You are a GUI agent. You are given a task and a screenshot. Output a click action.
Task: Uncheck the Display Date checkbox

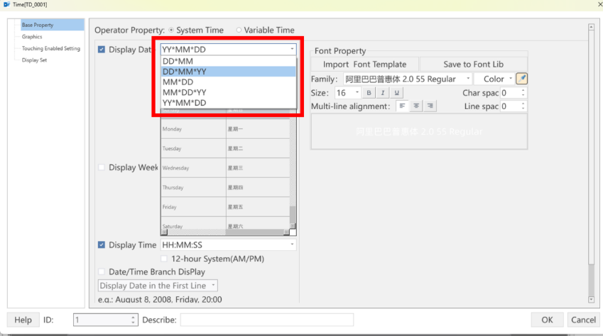[x=102, y=50]
